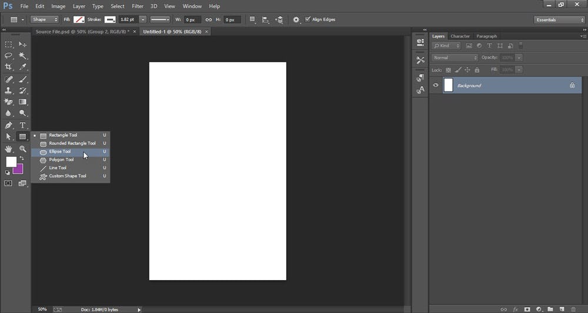Activate the Crop tool
This screenshot has width=588, height=313.
tap(9, 68)
